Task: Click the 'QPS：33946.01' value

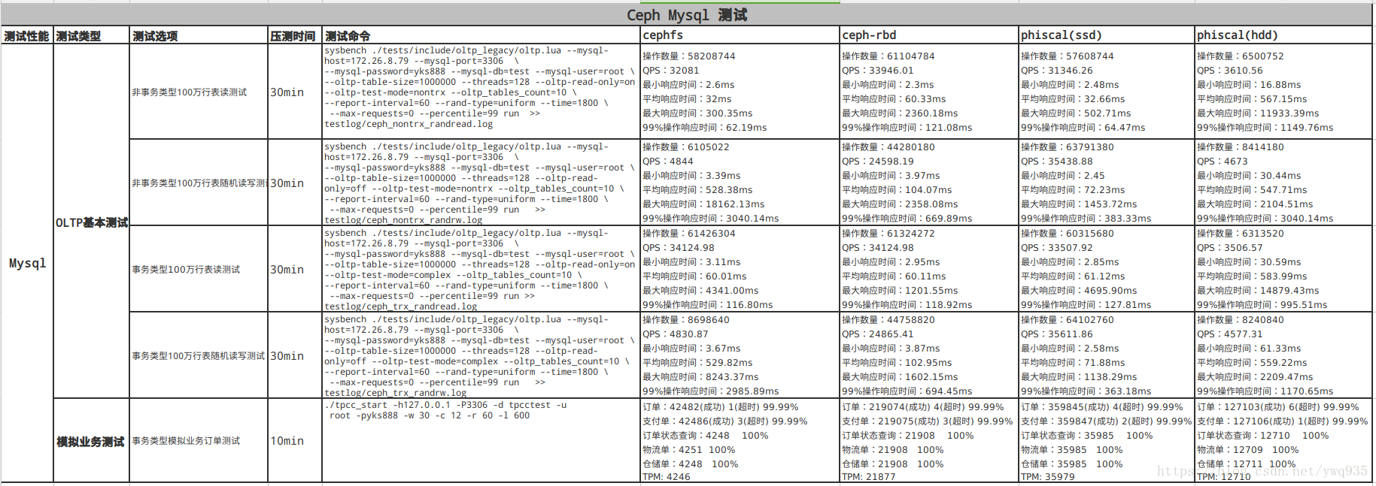Action: pyautogui.click(x=879, y=71)
